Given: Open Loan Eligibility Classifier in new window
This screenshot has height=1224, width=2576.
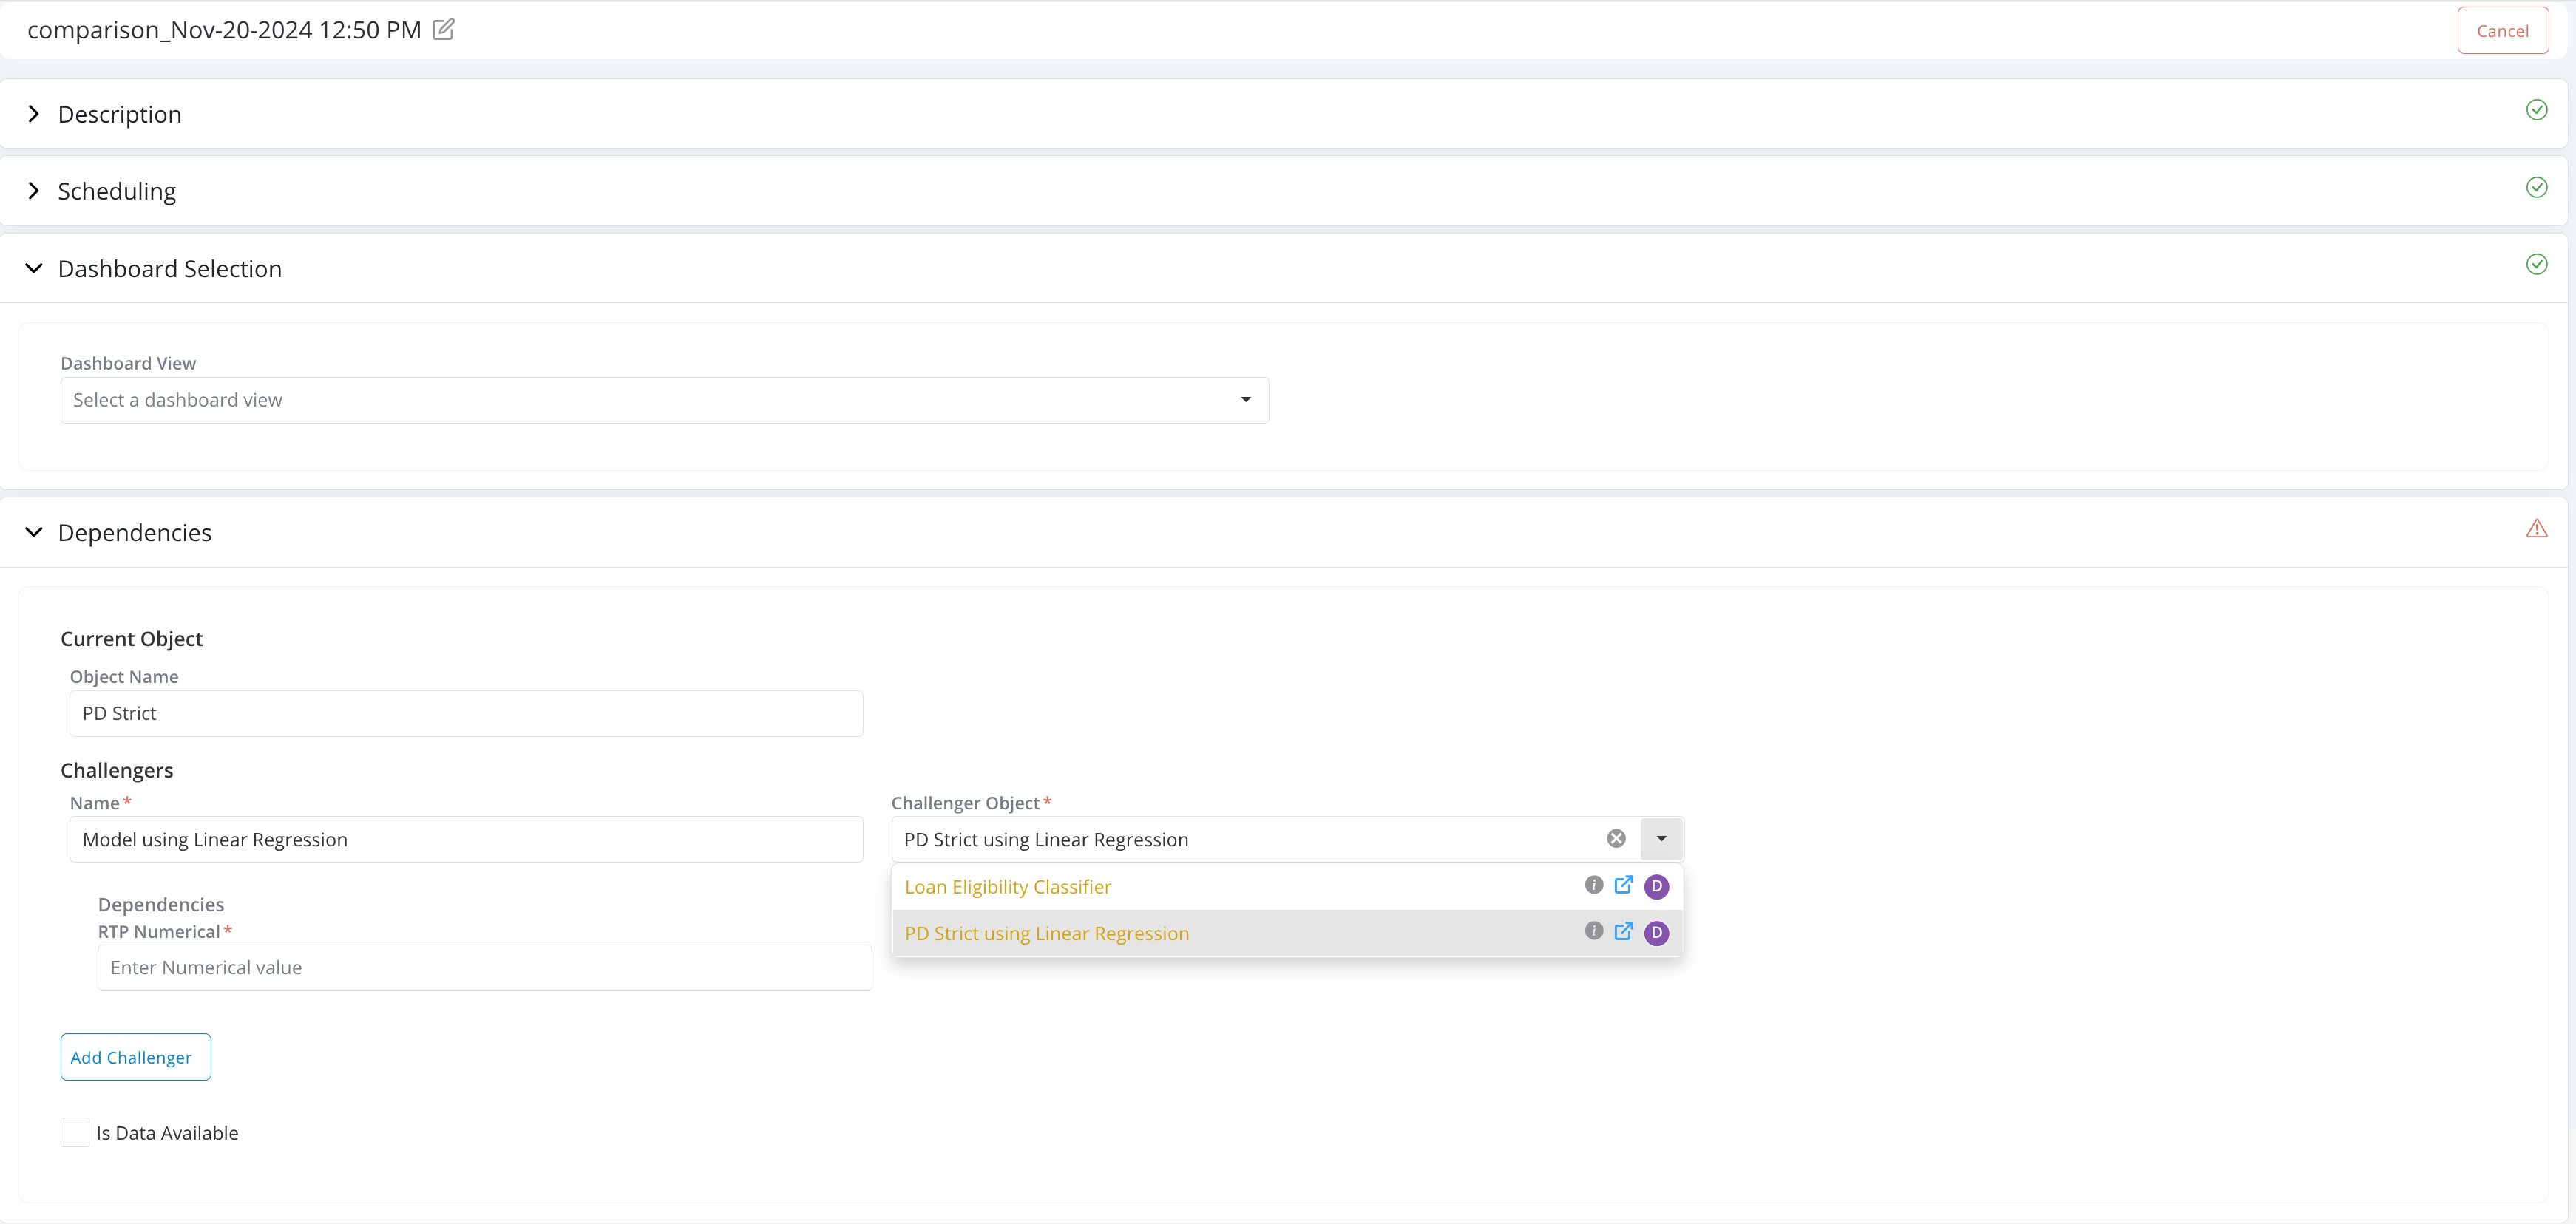Looking at the screenshot, I should click(1624, 885).
